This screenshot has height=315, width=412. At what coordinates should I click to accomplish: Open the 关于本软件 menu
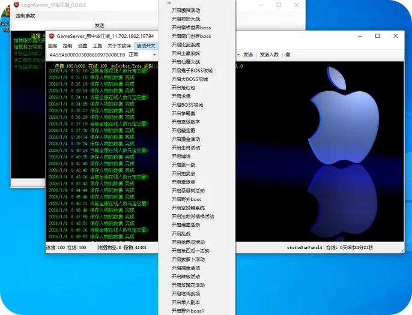(119, 46)
